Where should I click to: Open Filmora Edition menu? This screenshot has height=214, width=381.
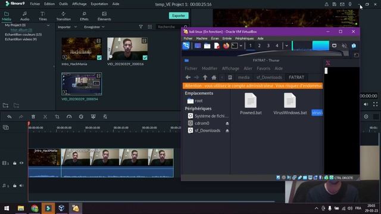[49, 4]
